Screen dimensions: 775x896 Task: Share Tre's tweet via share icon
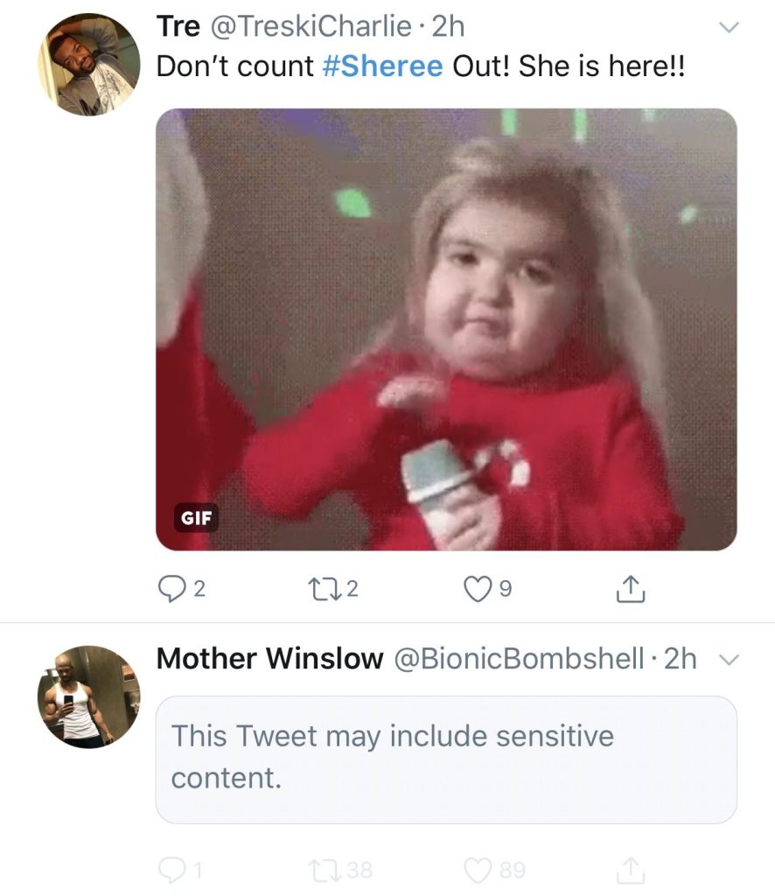(x=631, y=589)
